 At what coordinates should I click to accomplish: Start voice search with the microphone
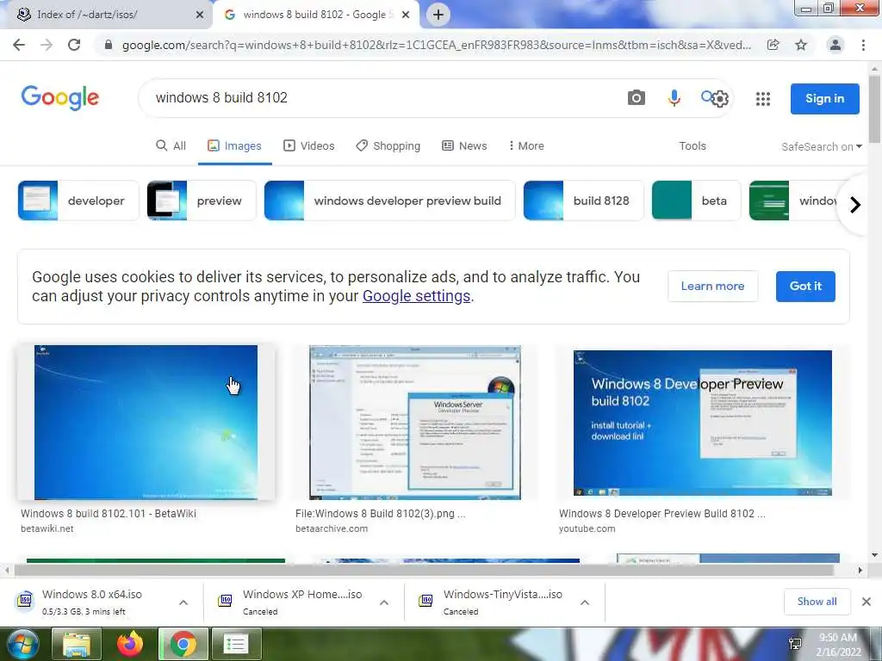point(674,98)
